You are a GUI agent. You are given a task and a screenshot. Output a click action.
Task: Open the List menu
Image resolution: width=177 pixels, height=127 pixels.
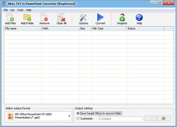pos(12,10)
